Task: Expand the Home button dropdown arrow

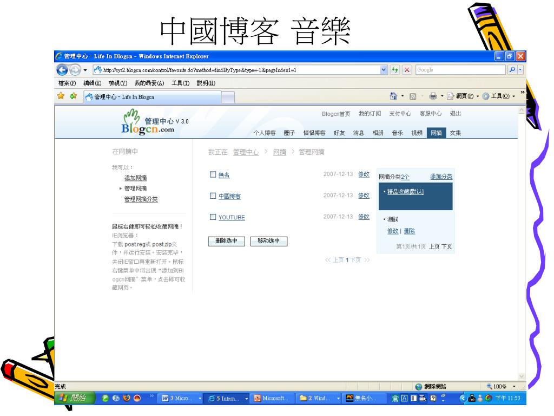Action: tap(403, 96)
